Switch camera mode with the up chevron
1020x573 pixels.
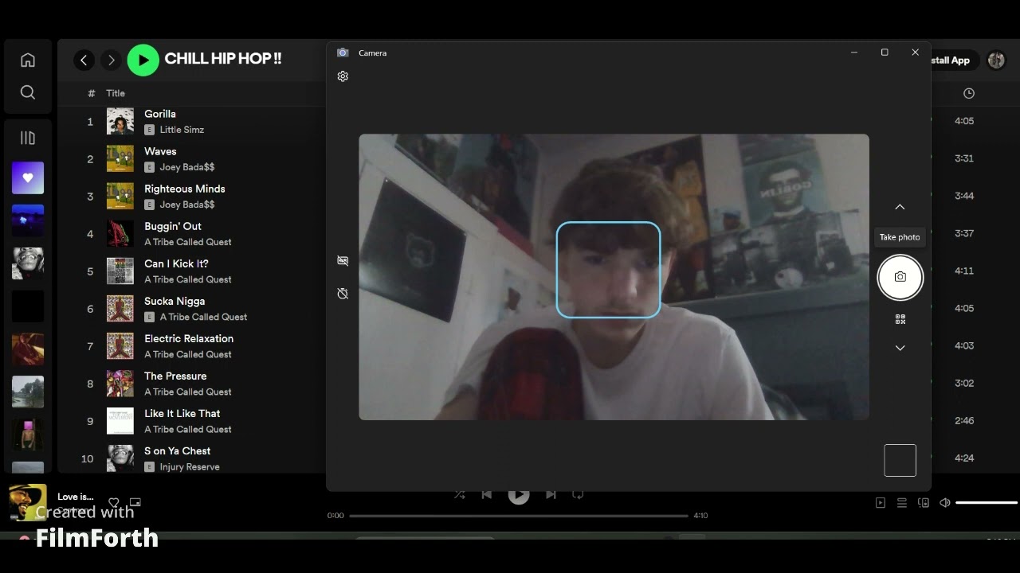[900, 207]
